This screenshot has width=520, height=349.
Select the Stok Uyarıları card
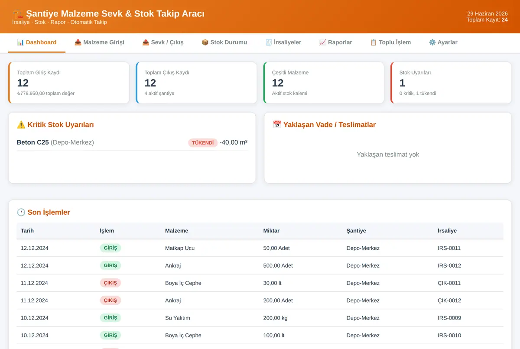(451, 83)
